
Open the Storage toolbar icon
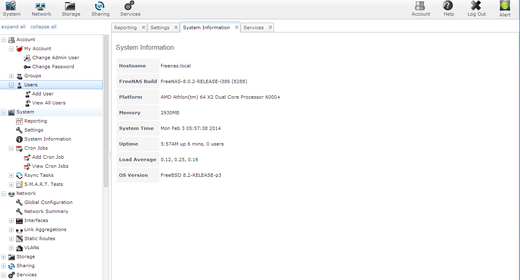pyautogui.click(x=70, y=6)
